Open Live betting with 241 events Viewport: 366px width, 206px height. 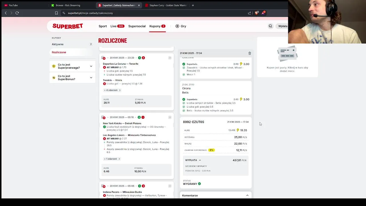point(117,26)
